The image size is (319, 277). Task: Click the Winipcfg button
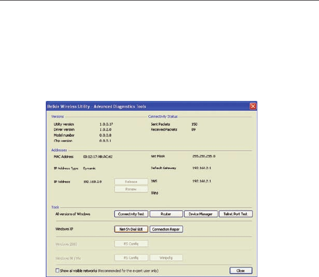click(166, 258)
